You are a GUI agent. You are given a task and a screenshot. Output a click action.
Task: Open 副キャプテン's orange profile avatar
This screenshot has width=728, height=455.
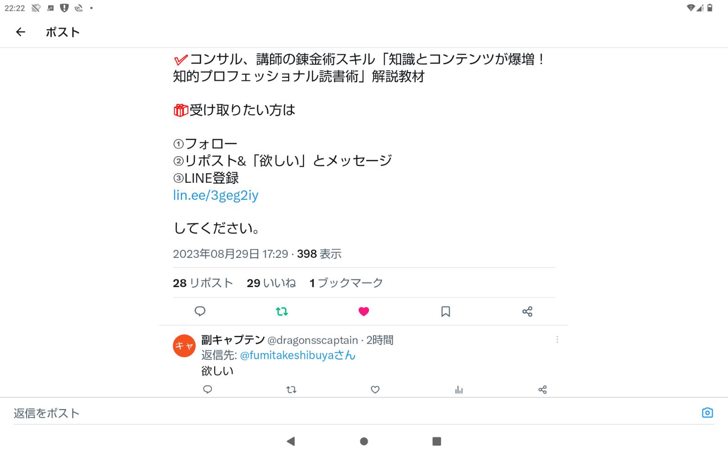[184, 346]
